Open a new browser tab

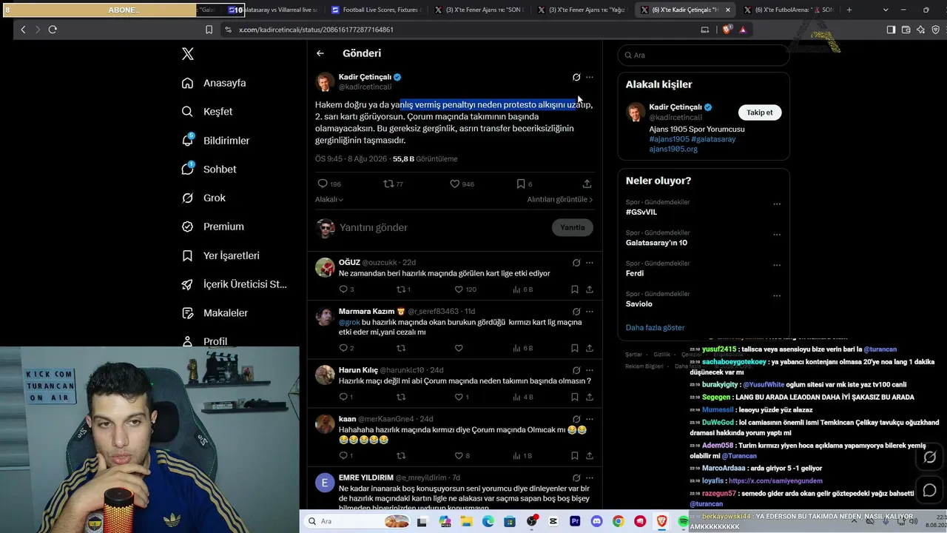click(x=849, y=10)
